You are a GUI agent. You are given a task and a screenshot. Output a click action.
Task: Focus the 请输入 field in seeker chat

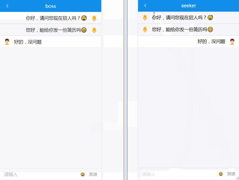178,174
